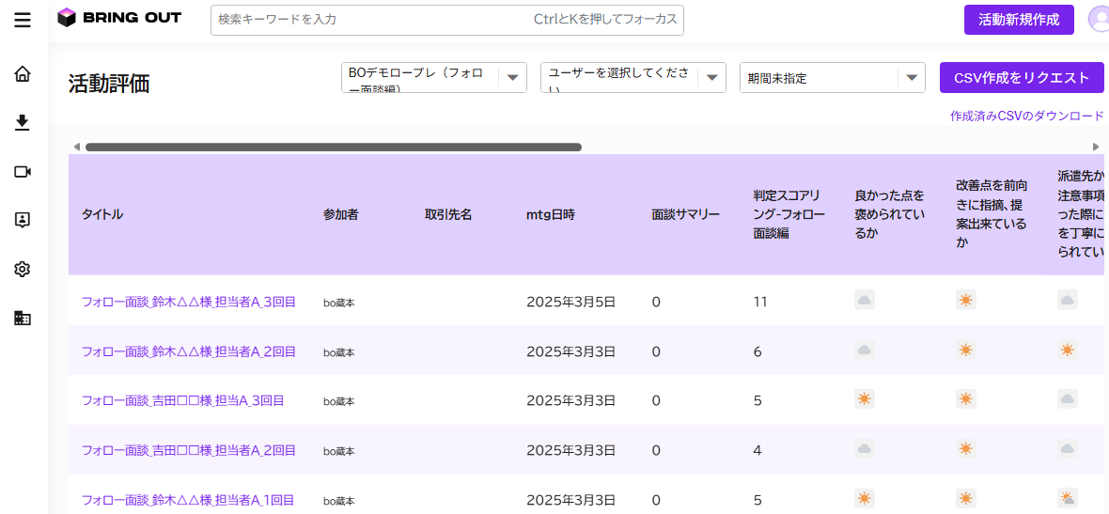1109x514 pixels.
Task: Open the BOデモロープレ dropdown
Action: (433, 78)
